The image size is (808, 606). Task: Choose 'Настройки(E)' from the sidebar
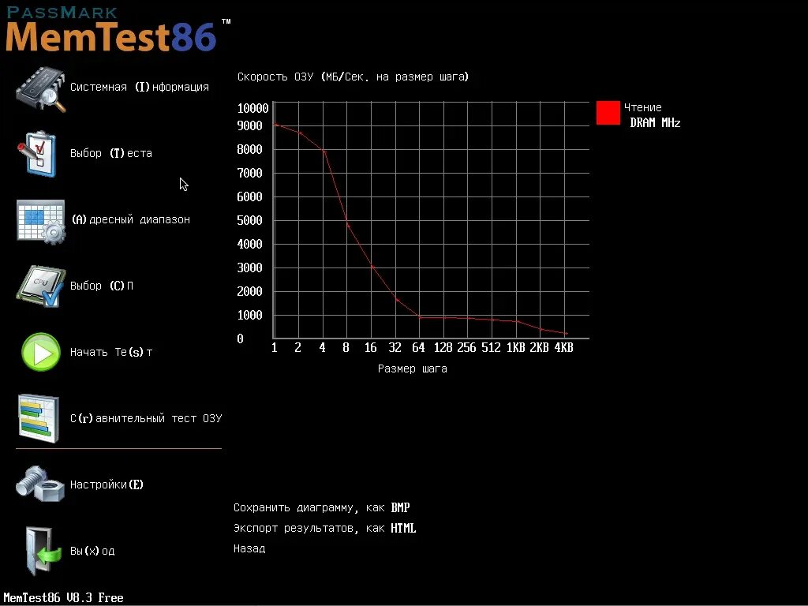coord(107,484)
